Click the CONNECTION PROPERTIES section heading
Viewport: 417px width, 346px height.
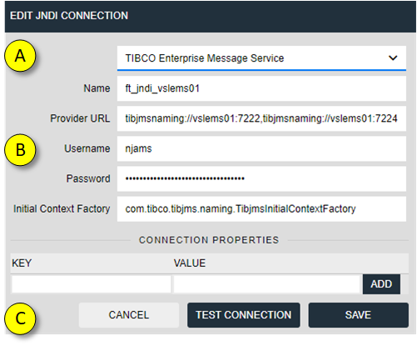point(209,240)
